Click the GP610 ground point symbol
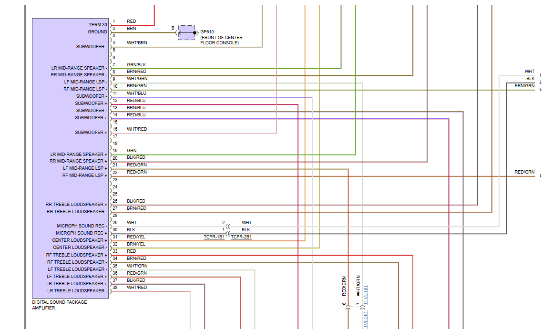This screenshot has width=542, height=330. (x=195, y=33)
